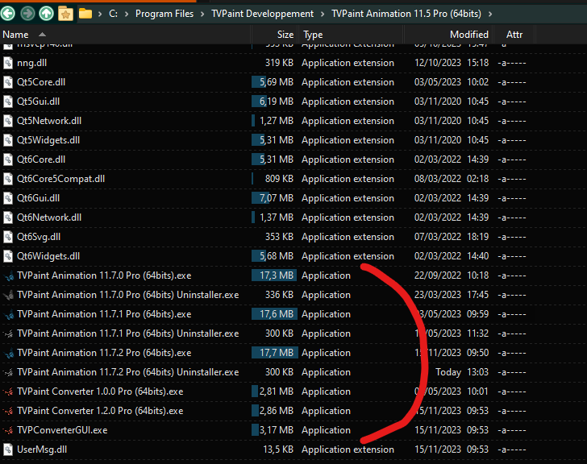Click the Qt6Core5Compat.dll file icon
The width and height of the screenshot is (587, 464).
click(8, 179)
